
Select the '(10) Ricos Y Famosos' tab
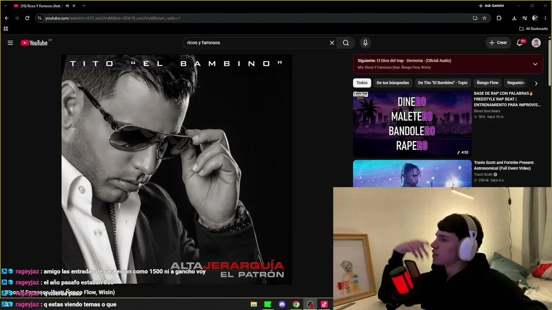[41, 6]
